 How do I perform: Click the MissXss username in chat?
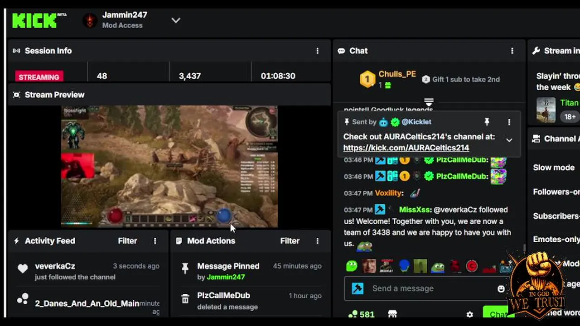pyautogui.click(x=415, y=210)
